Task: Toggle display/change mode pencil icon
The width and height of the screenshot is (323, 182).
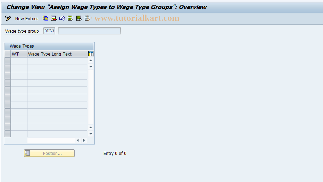Action: [x=8, y=18]
